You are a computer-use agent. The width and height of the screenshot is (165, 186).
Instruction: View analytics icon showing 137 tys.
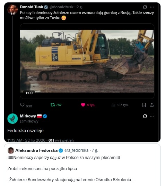113,105
